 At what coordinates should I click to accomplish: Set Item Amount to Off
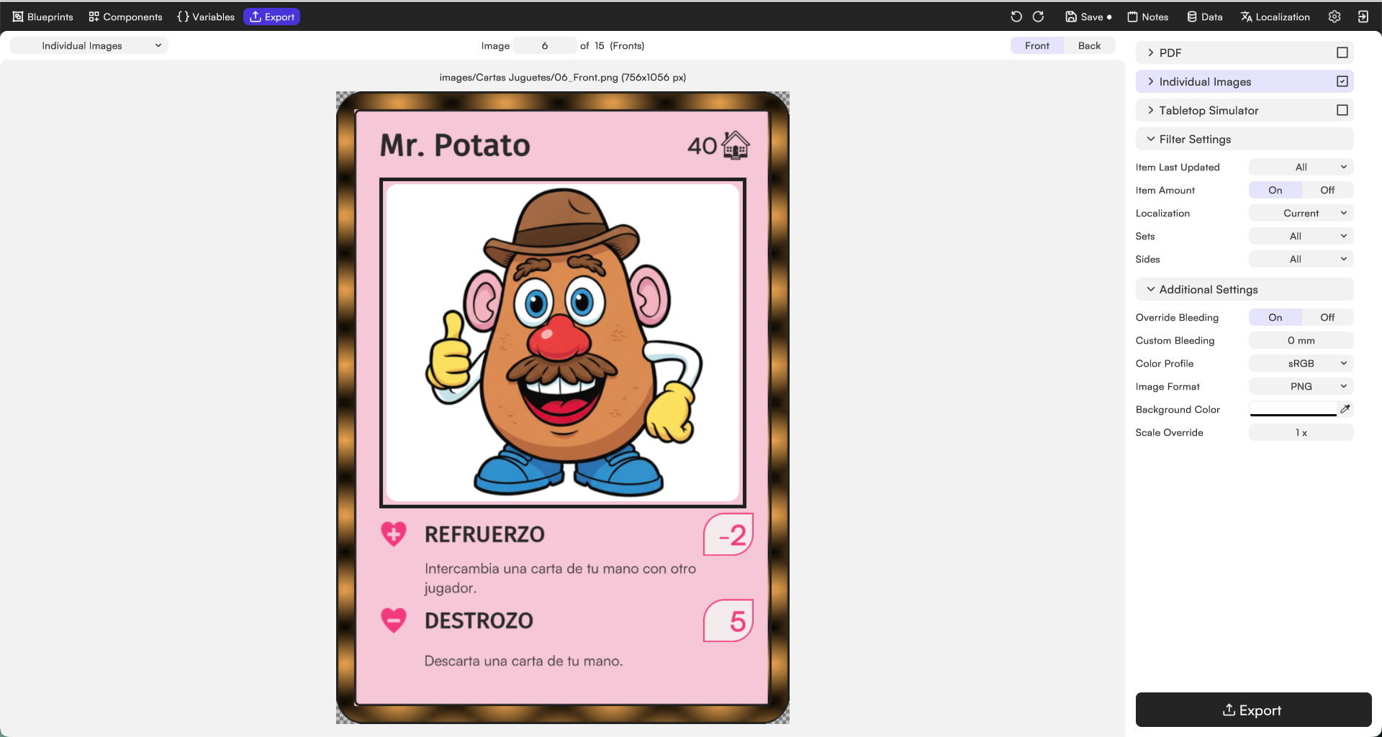pos(1327,190)
